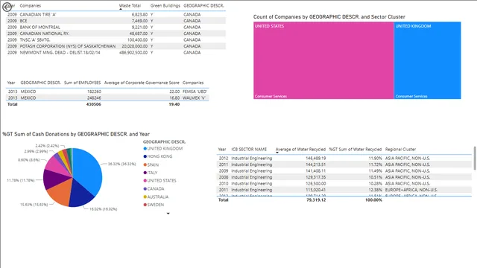
Task: Click GEOGRAPHIC DESCR. header in waste table
Action: (x=203, y=5)
